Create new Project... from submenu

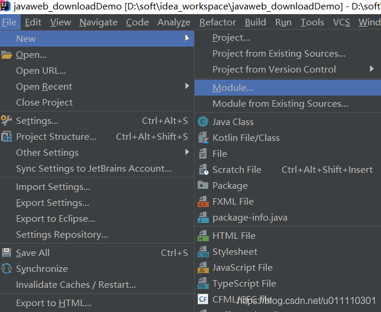click(288, 38)
